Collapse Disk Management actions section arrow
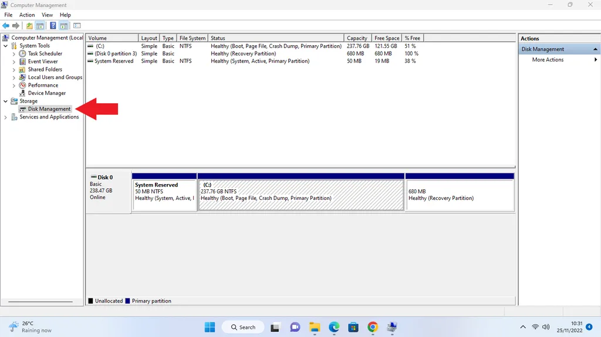The image size is (601, 337). pyautogui.click(x=595, y=49)
